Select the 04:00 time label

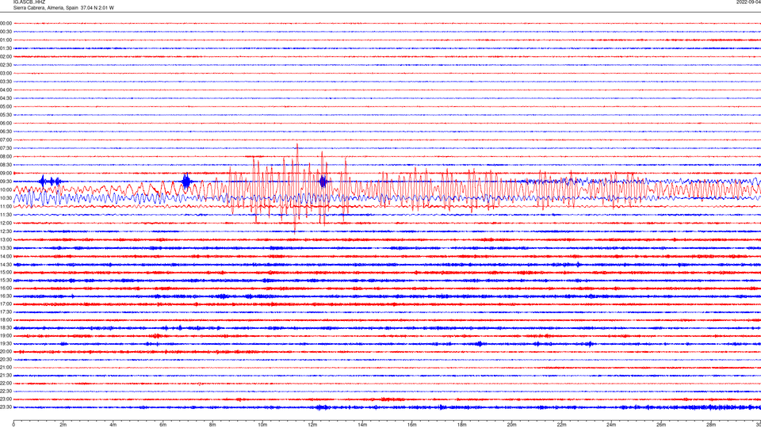coord(6,90)
